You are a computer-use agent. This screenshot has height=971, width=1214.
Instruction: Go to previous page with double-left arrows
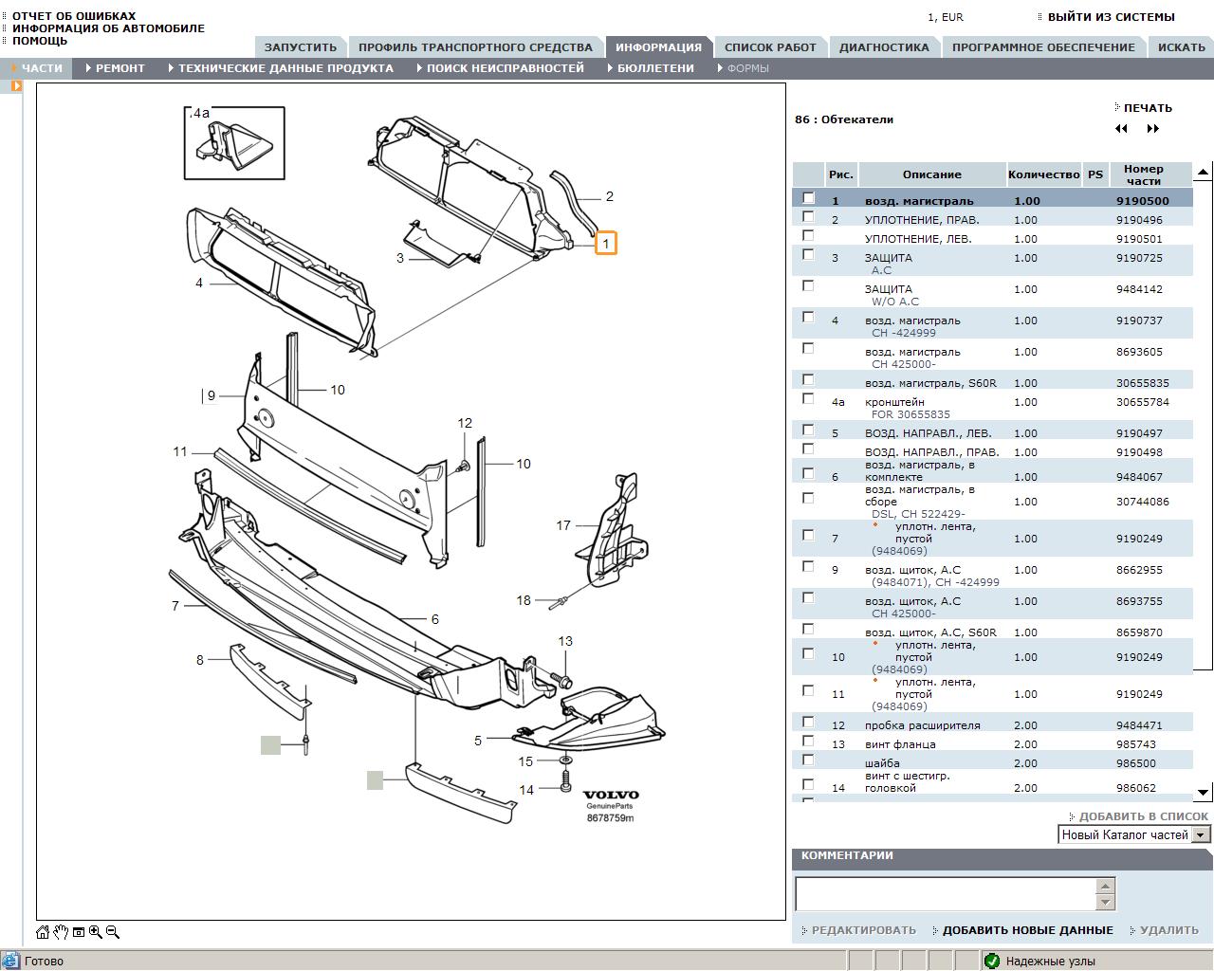[x=1122, y=129]
